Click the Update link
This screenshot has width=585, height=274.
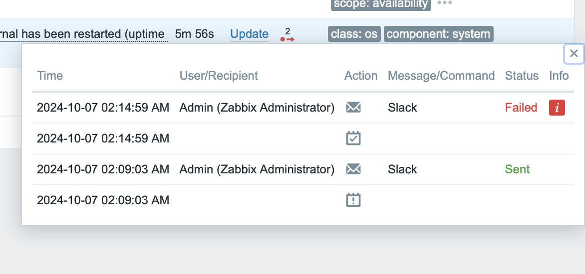249,34
